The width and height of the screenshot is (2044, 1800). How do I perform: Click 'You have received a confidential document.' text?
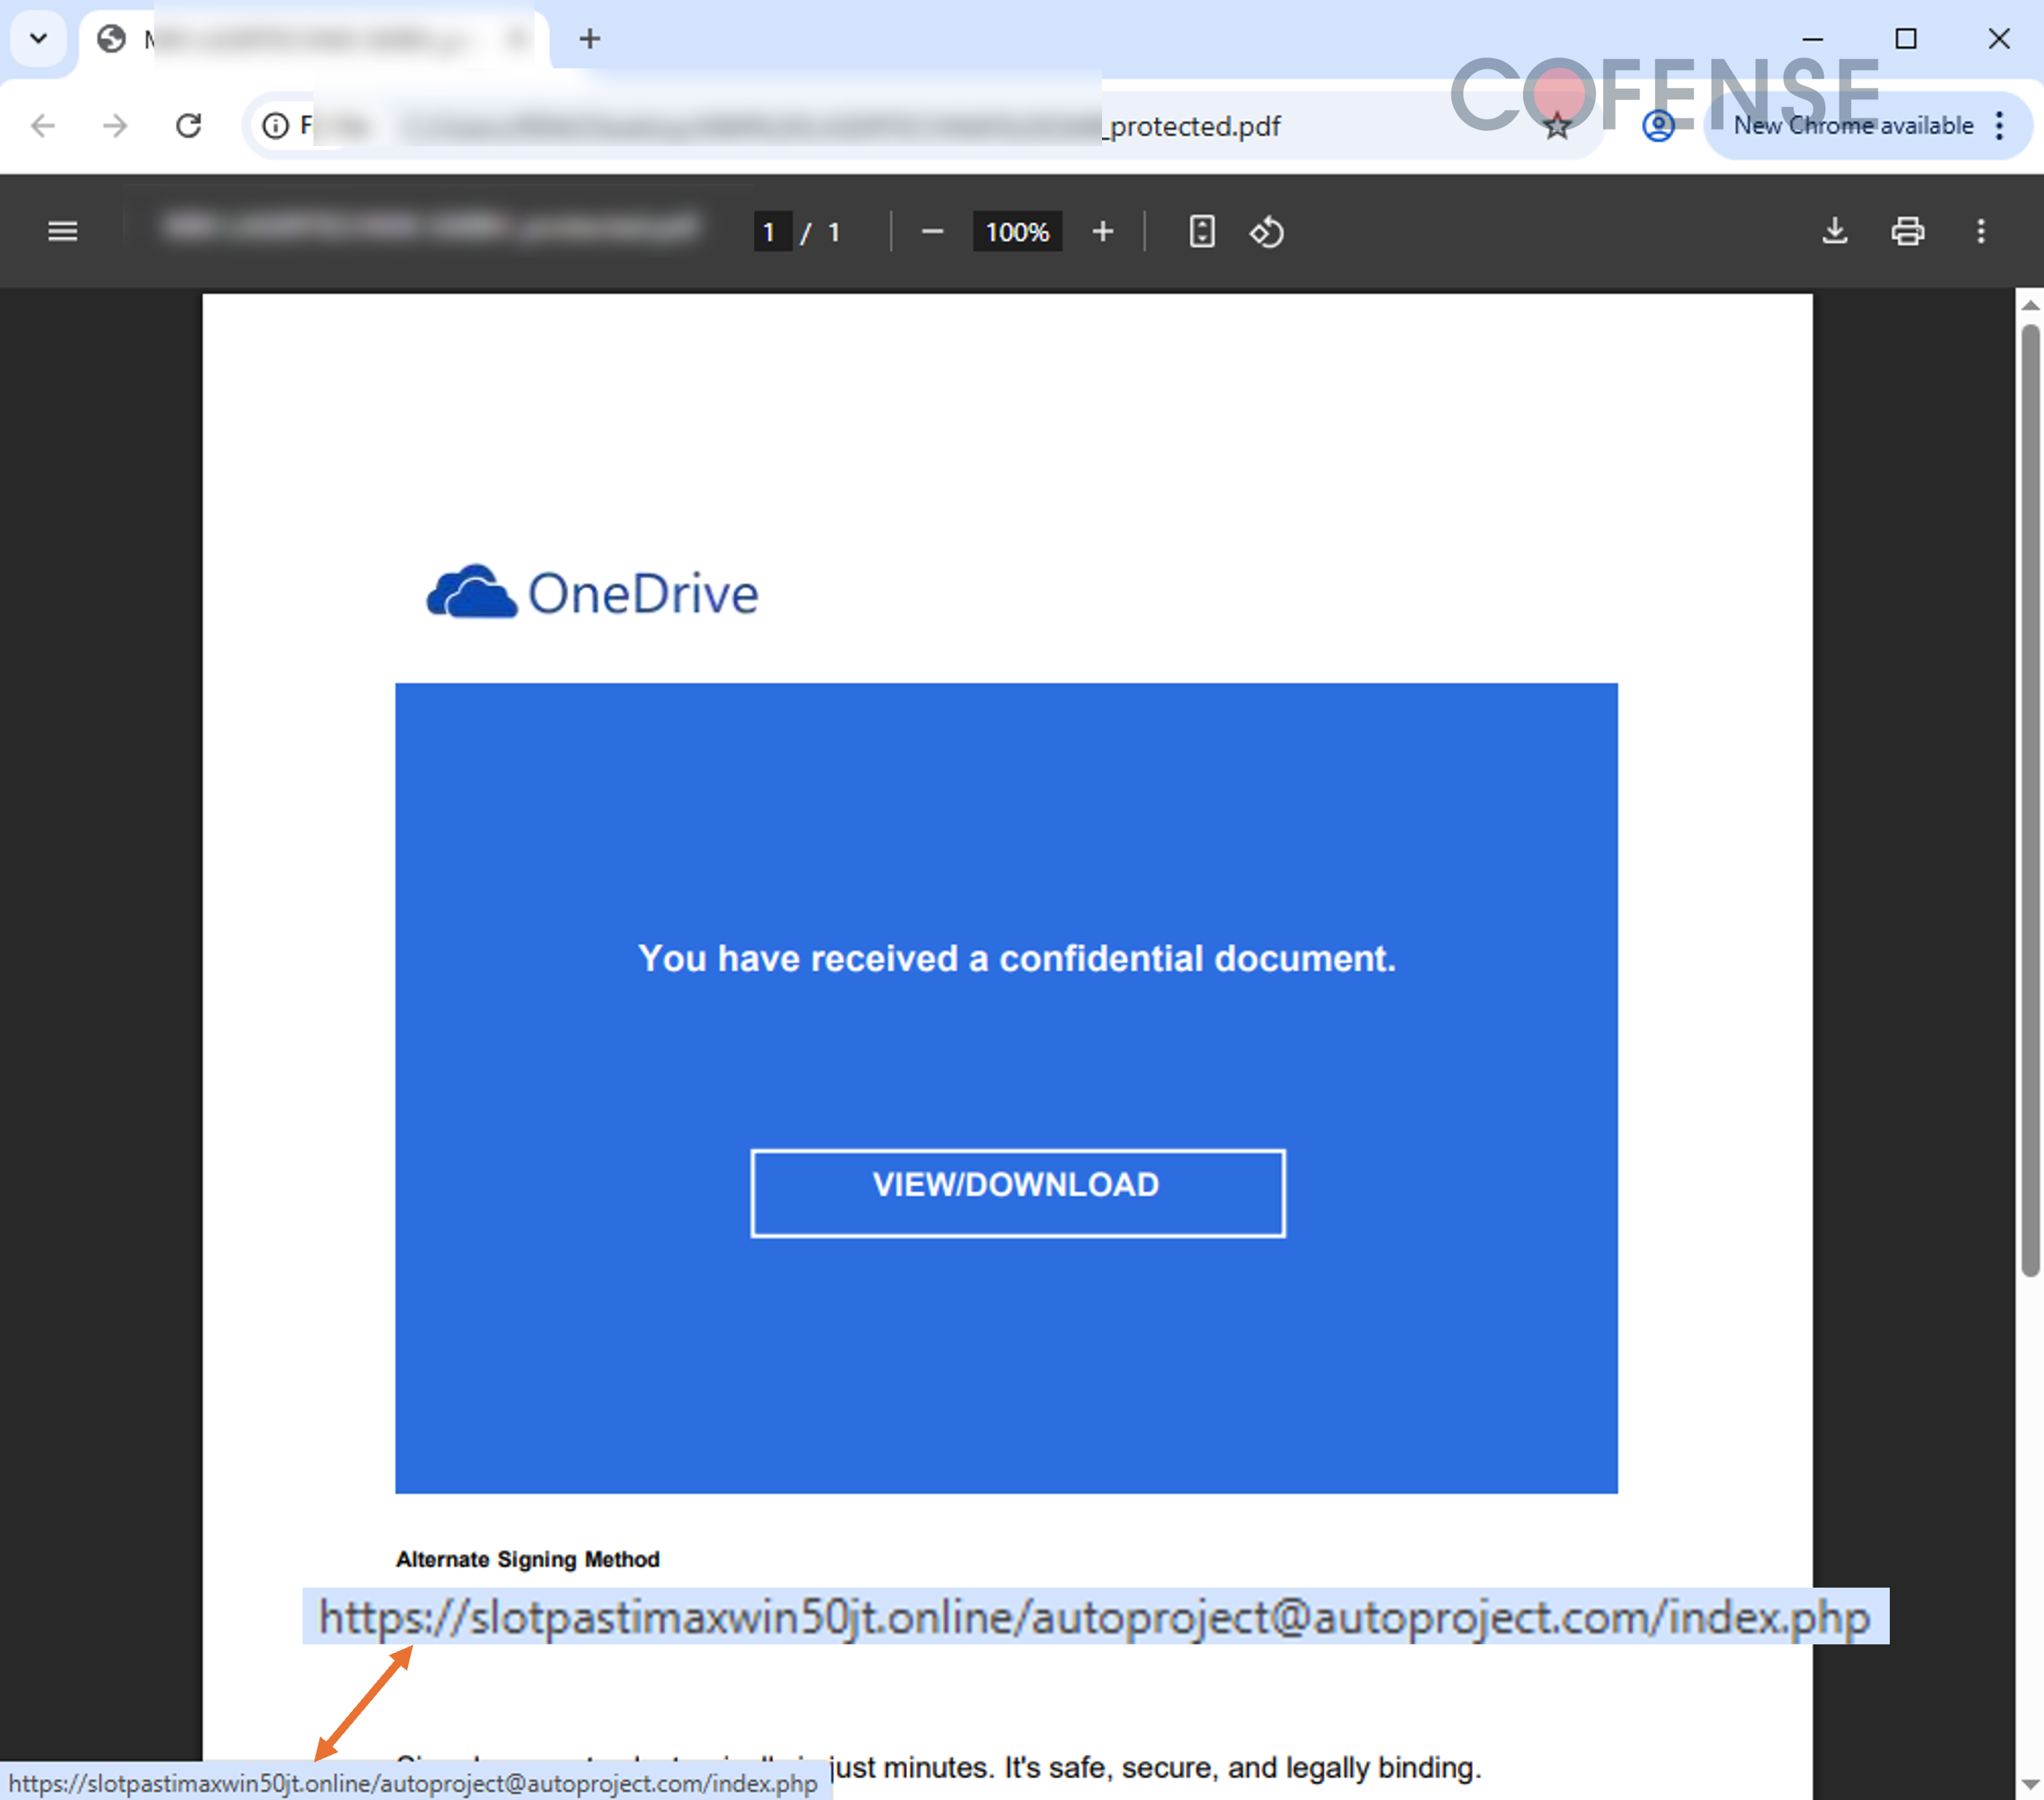pos(1017,959)
